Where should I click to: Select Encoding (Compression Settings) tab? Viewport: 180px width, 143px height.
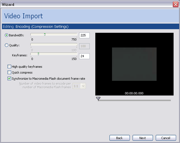point(42,27)
